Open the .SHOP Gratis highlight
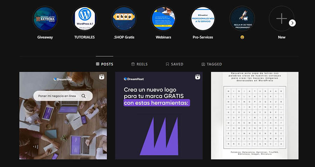Viewport: 315px width, 167px height. coord(124,19)
